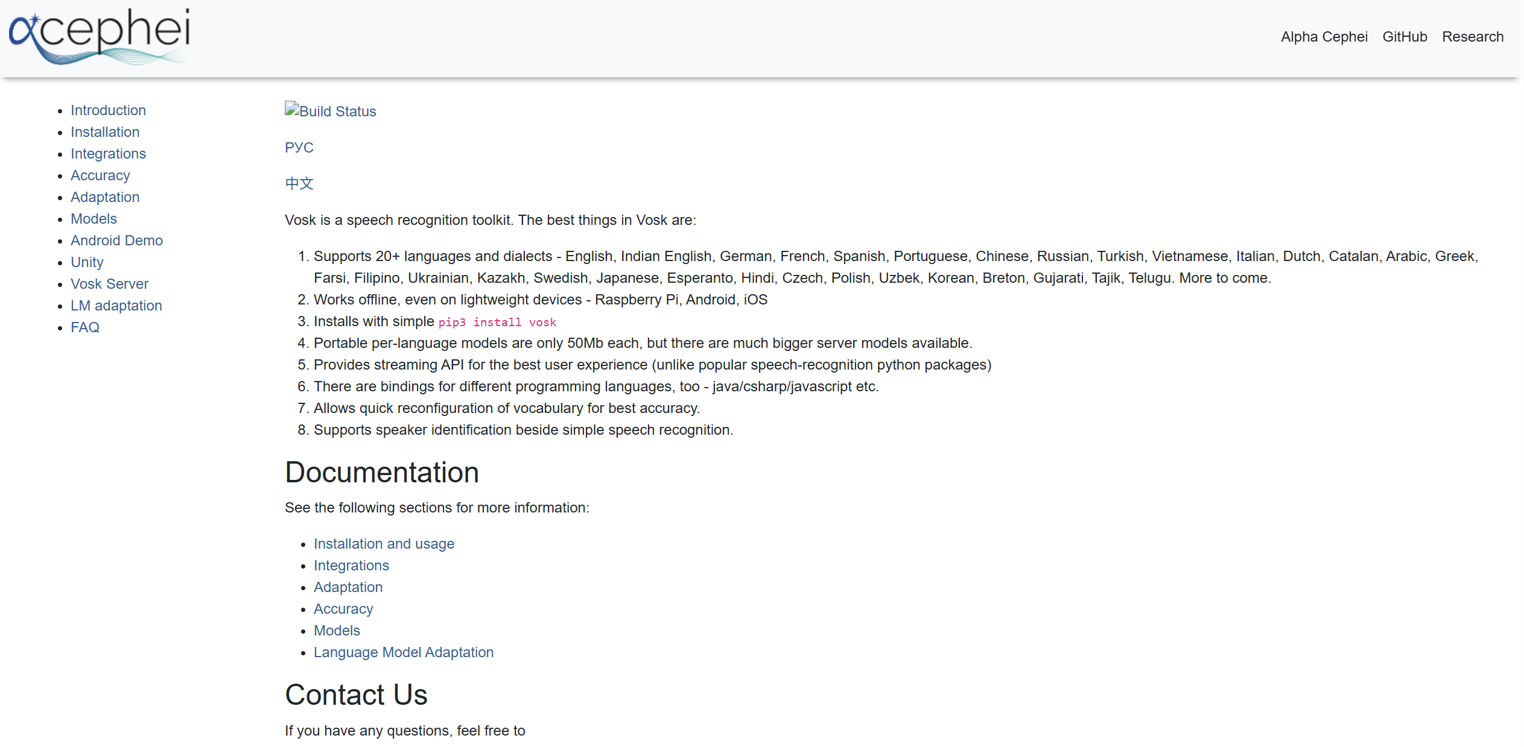Switch to Chinese version via 中文 link
Screen dimensions: 1524x747
tap(299, 184)
